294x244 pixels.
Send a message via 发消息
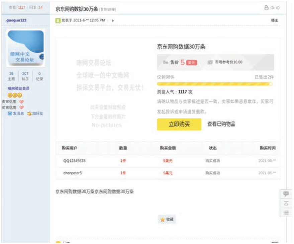pos(16,113)
